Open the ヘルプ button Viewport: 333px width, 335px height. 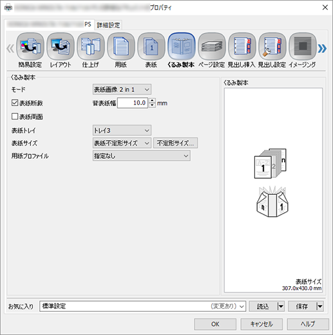(x=308, y=324)
